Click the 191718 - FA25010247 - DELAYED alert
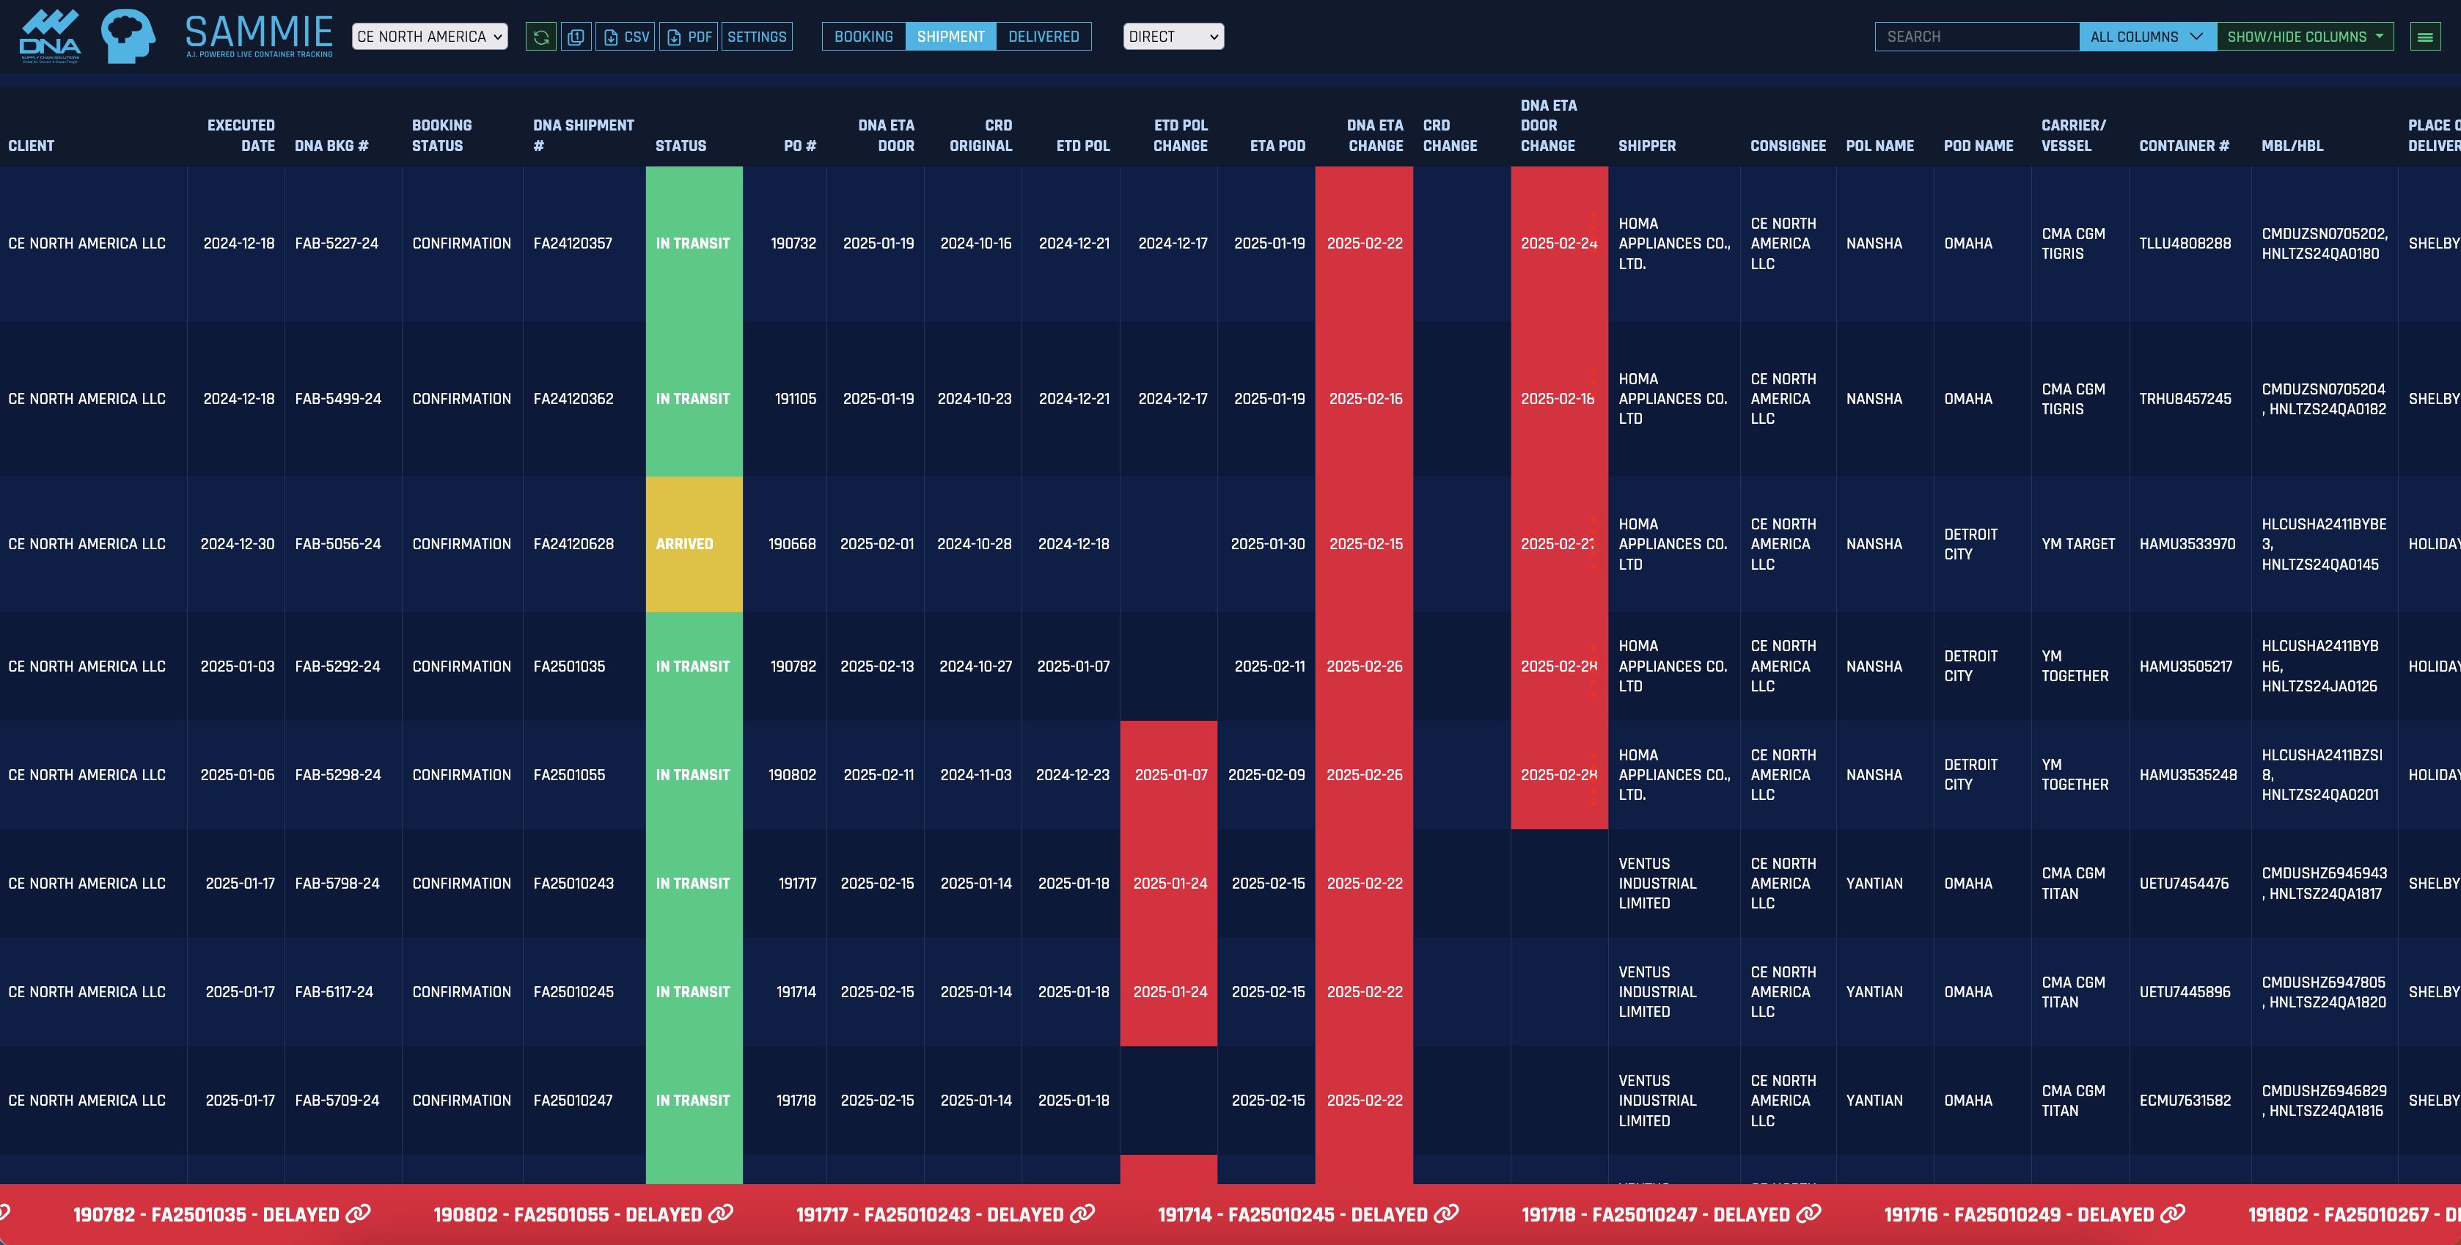Screen dimensions: 2461x1245 (1656, 1213)
